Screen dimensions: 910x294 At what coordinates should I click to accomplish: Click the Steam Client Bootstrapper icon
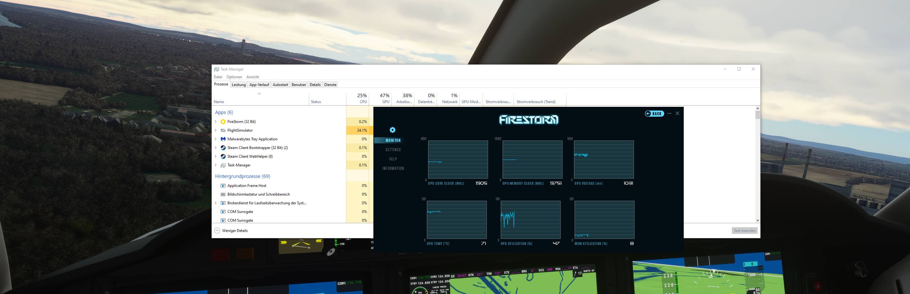click(x=223, y=148)
